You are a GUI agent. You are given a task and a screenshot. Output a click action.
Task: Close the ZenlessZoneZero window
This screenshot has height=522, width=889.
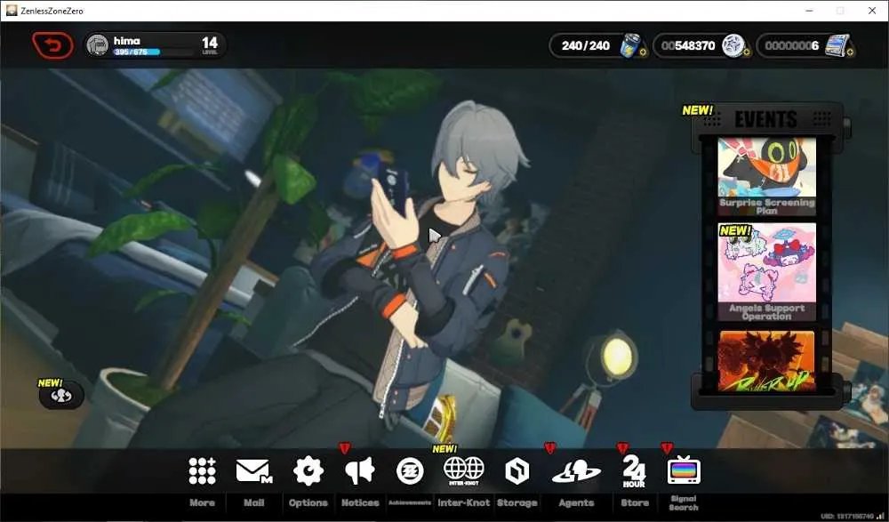click(872, 11)
